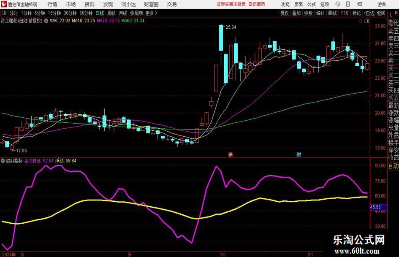
Task: Switch to the 30分钟 period
Action: 70,13
